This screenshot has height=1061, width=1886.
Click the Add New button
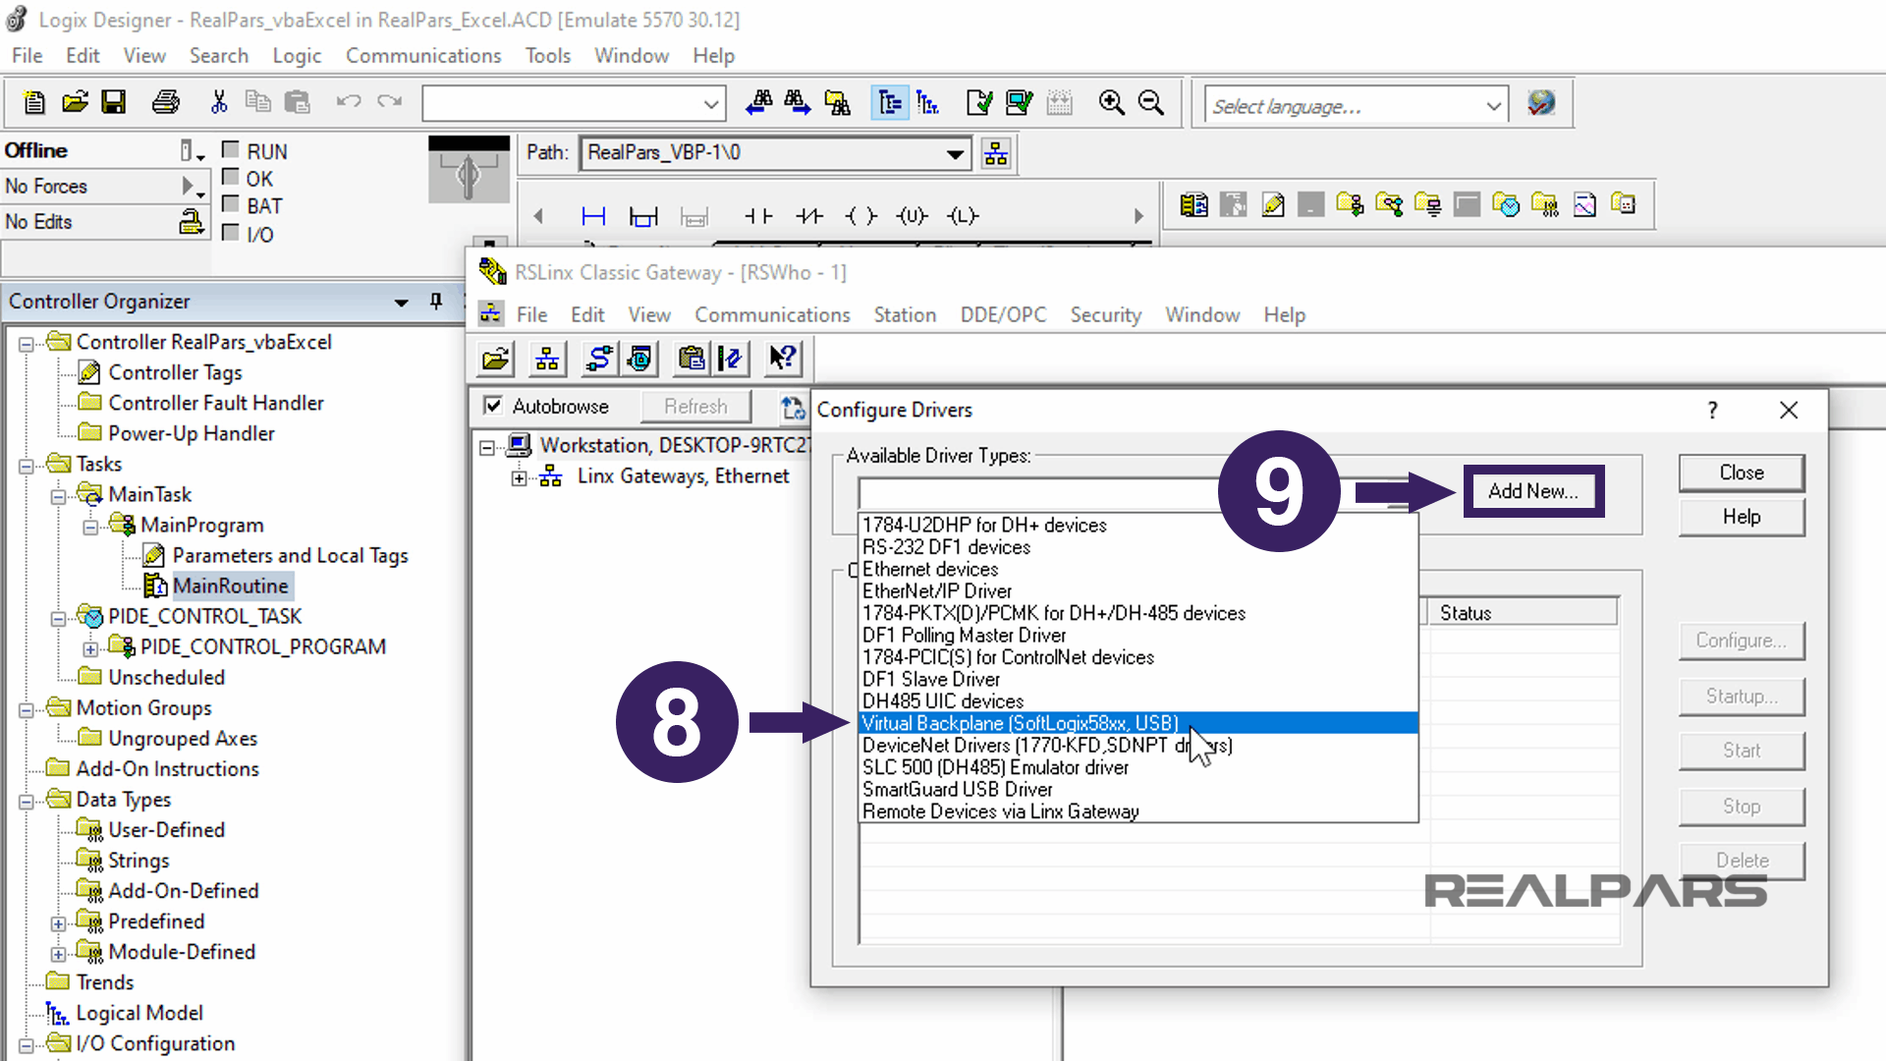(1533, 491)
